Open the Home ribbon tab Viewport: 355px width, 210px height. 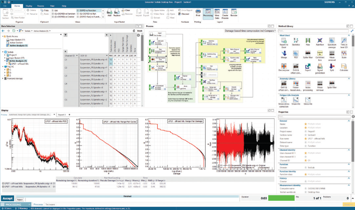pos(17,6)
